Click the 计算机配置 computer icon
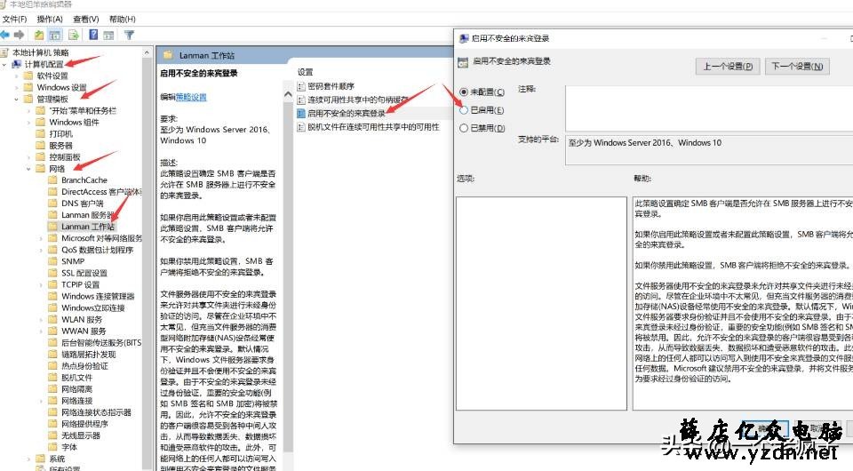The width and height of the screenshot is (853, 471). coord(17,64)
